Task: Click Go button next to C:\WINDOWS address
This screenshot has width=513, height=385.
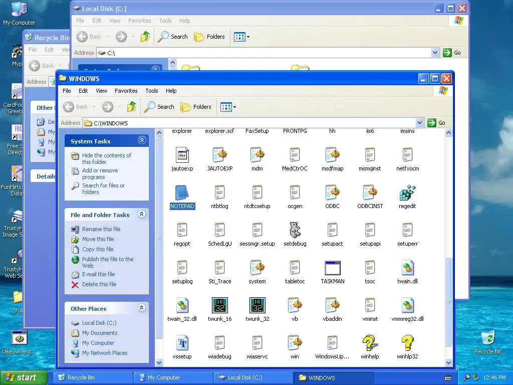Action: pyautogui.click(x=436, y=123)
